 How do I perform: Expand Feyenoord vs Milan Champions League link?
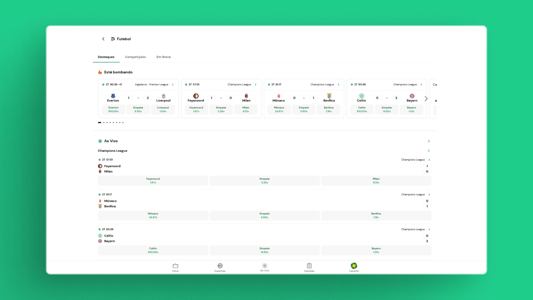click(x=429, y=159)
